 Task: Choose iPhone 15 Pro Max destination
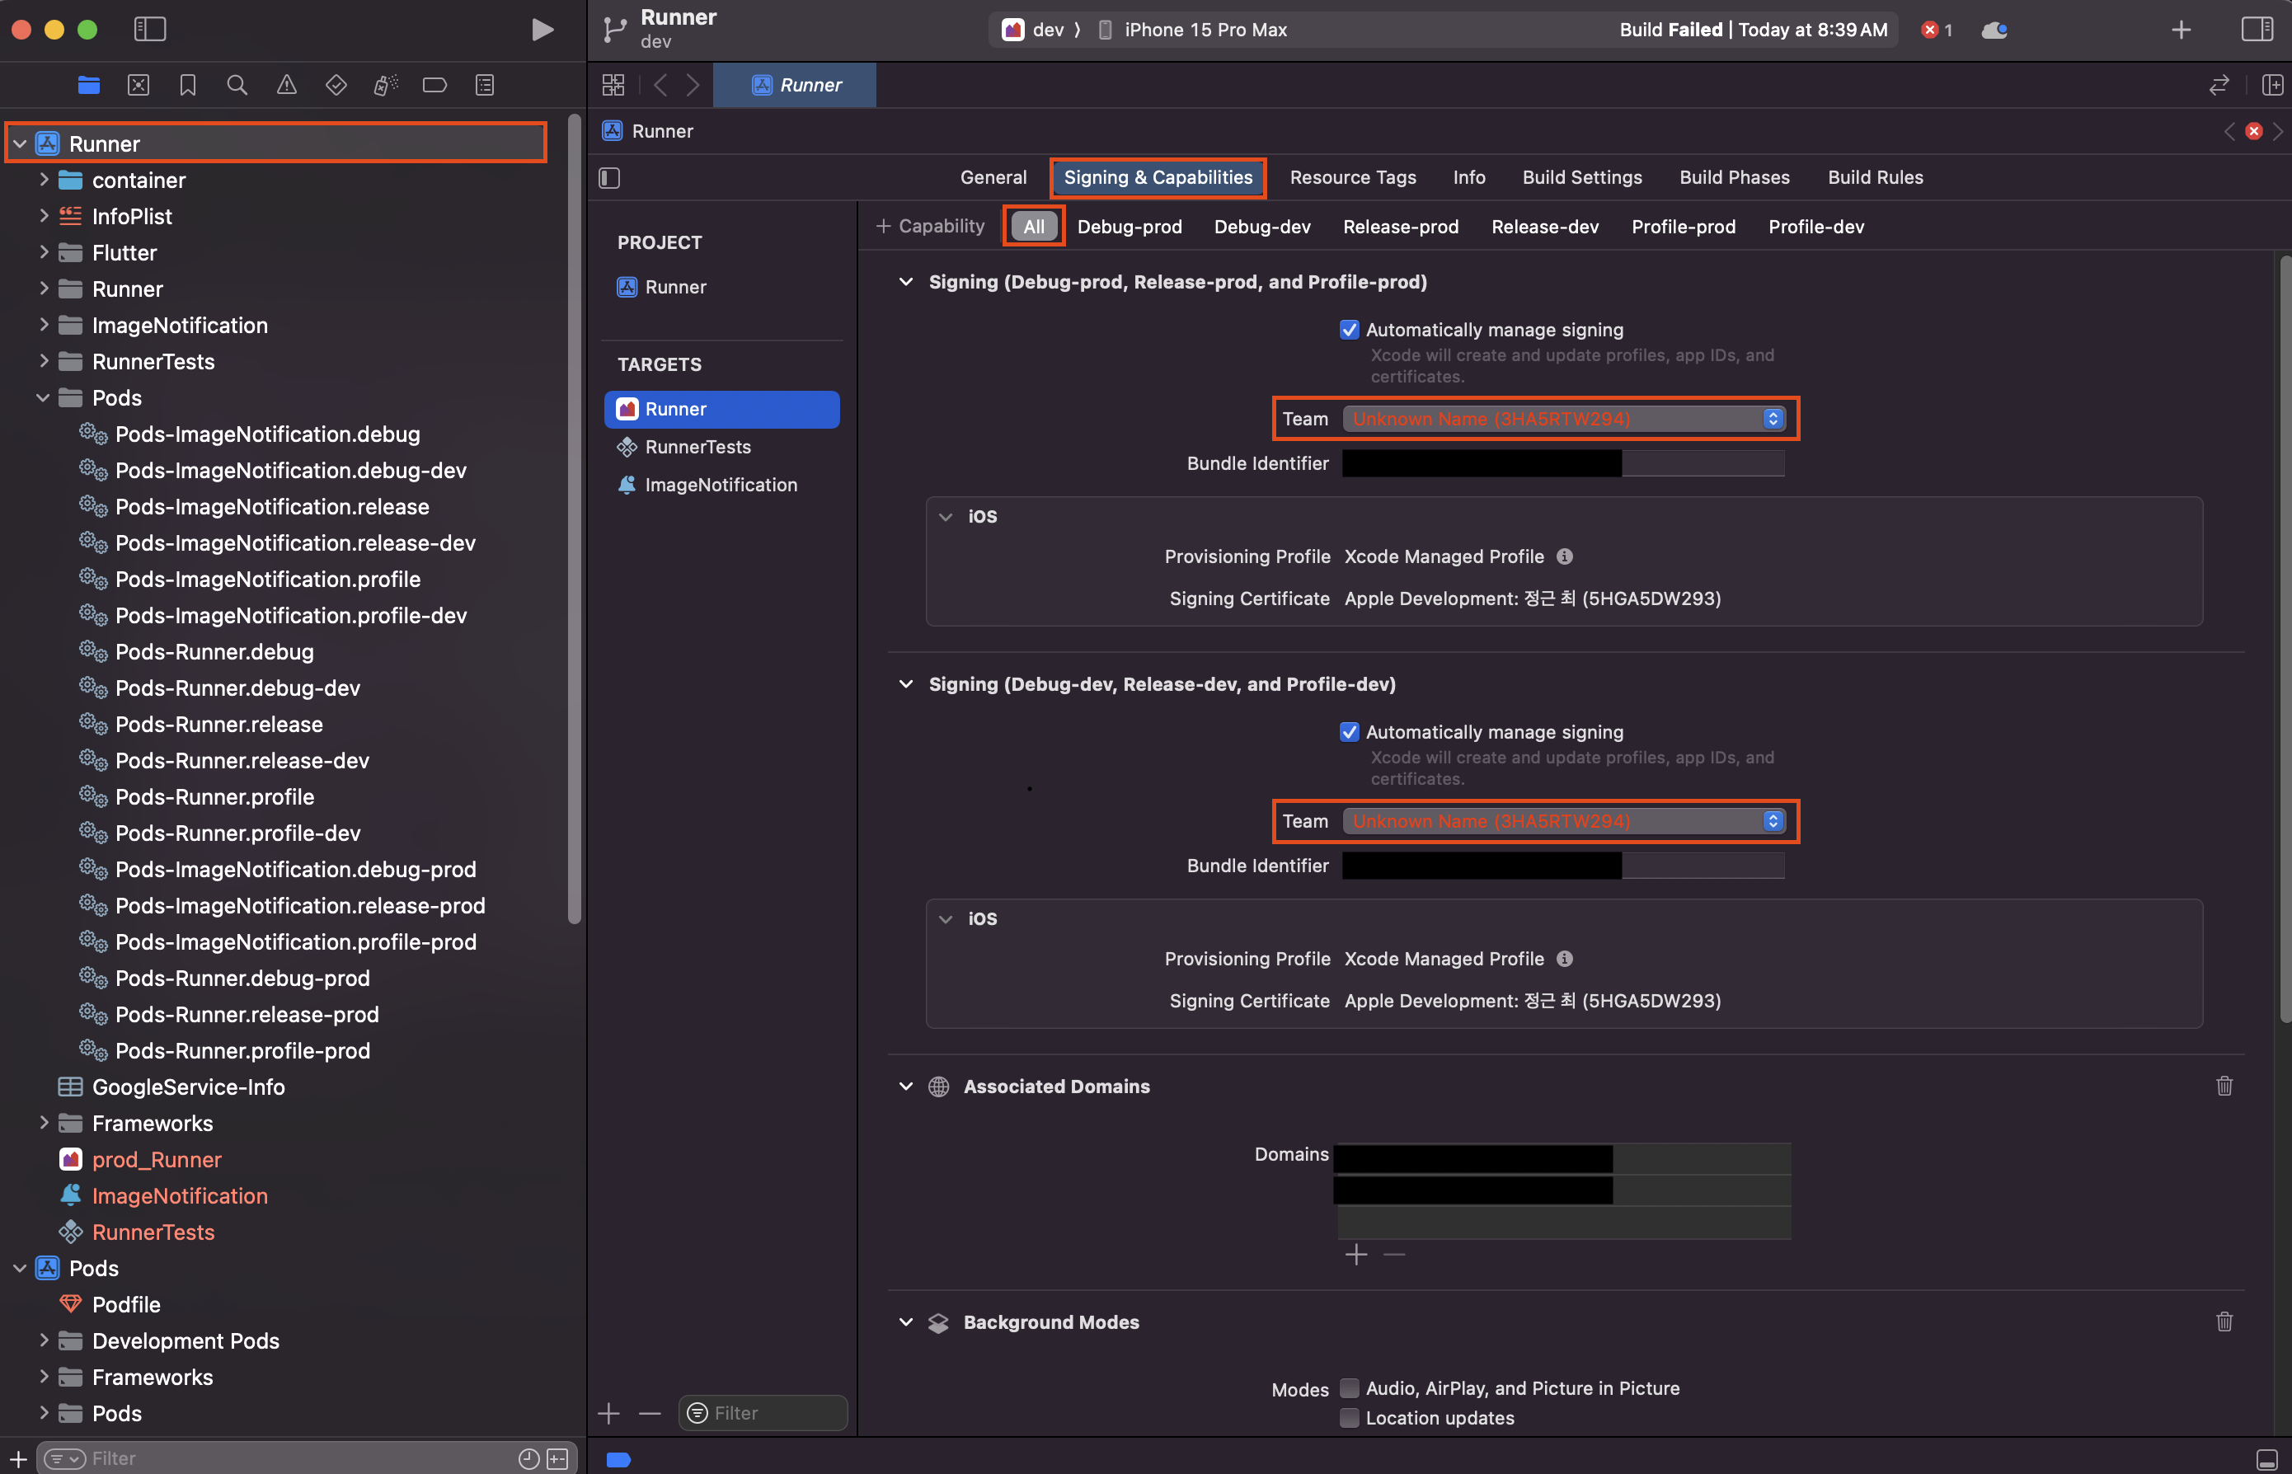pos(1192,30)
